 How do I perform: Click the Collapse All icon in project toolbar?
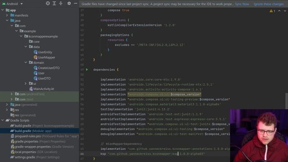point(61,3)
